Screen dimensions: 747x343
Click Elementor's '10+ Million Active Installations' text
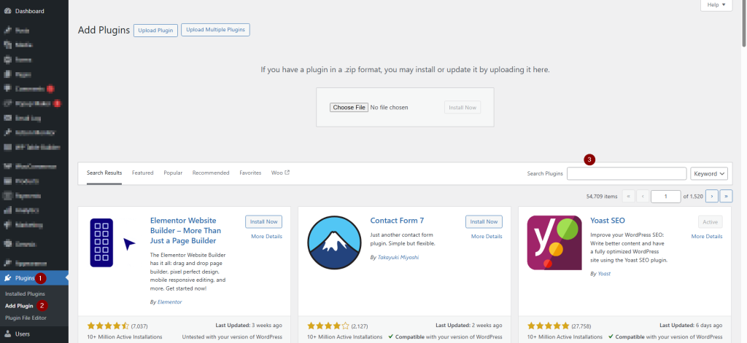click(125, 337)
